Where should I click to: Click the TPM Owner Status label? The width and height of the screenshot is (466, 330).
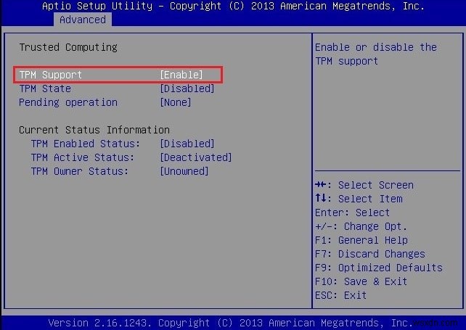pyautogui.click(x=80, y=171)
